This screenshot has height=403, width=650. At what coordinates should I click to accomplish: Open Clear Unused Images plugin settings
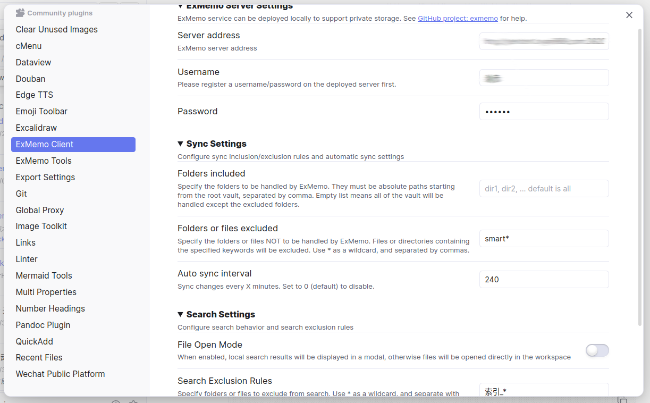[x=73, y=29]
